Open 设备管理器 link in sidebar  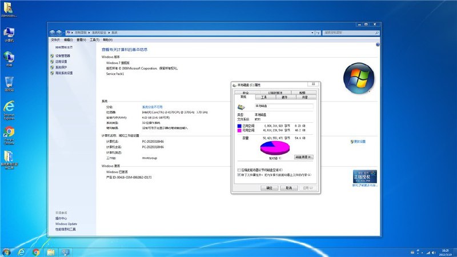click(x=63, y=56)
